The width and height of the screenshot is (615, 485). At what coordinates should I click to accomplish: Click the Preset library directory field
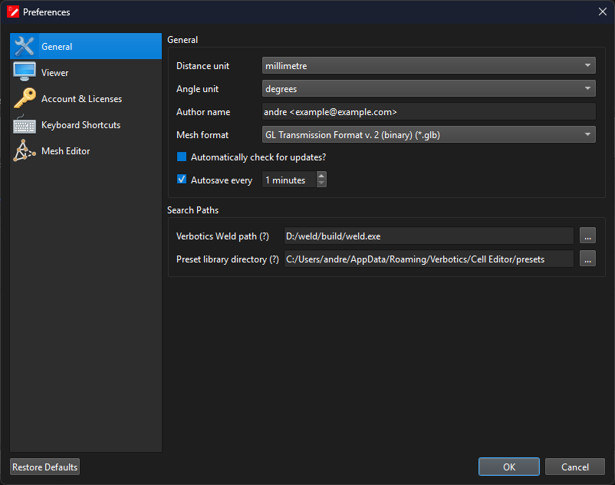click(429, 259)
